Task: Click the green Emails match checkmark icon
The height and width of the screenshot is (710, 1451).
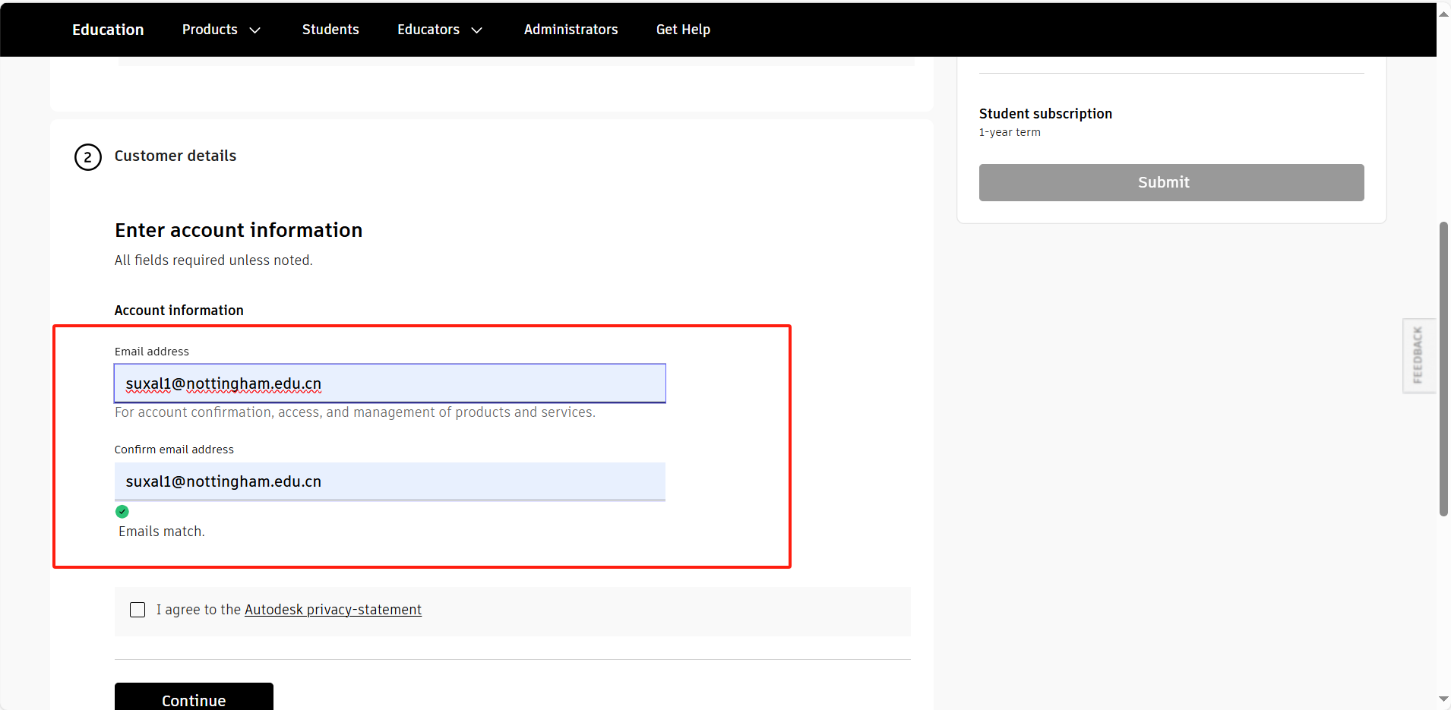Action: pyautogui.click(x=122, y=512)
